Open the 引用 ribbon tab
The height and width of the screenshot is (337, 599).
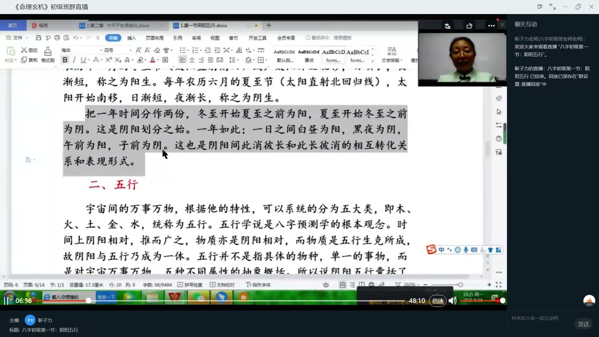(x=177, y=38)
